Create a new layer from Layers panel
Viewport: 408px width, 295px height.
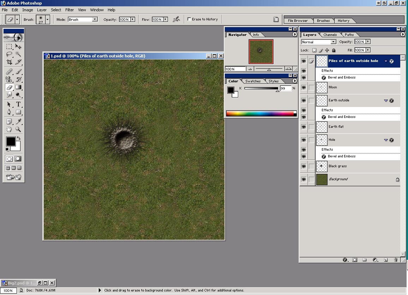pos(386,260)
